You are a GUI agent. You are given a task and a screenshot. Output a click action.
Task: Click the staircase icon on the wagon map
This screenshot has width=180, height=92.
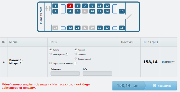pyautogui.click(x=129, y=17)
